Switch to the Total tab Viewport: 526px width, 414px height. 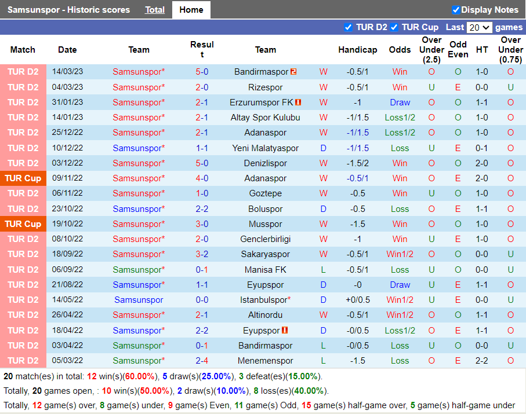155,10
